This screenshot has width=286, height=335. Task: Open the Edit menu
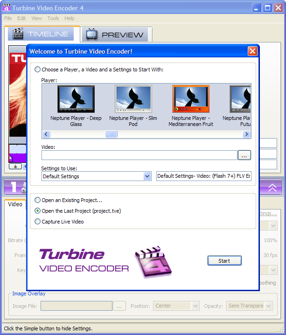(21, 18)
